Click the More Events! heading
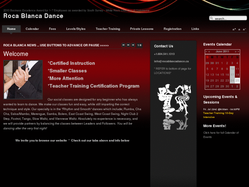 214,126
